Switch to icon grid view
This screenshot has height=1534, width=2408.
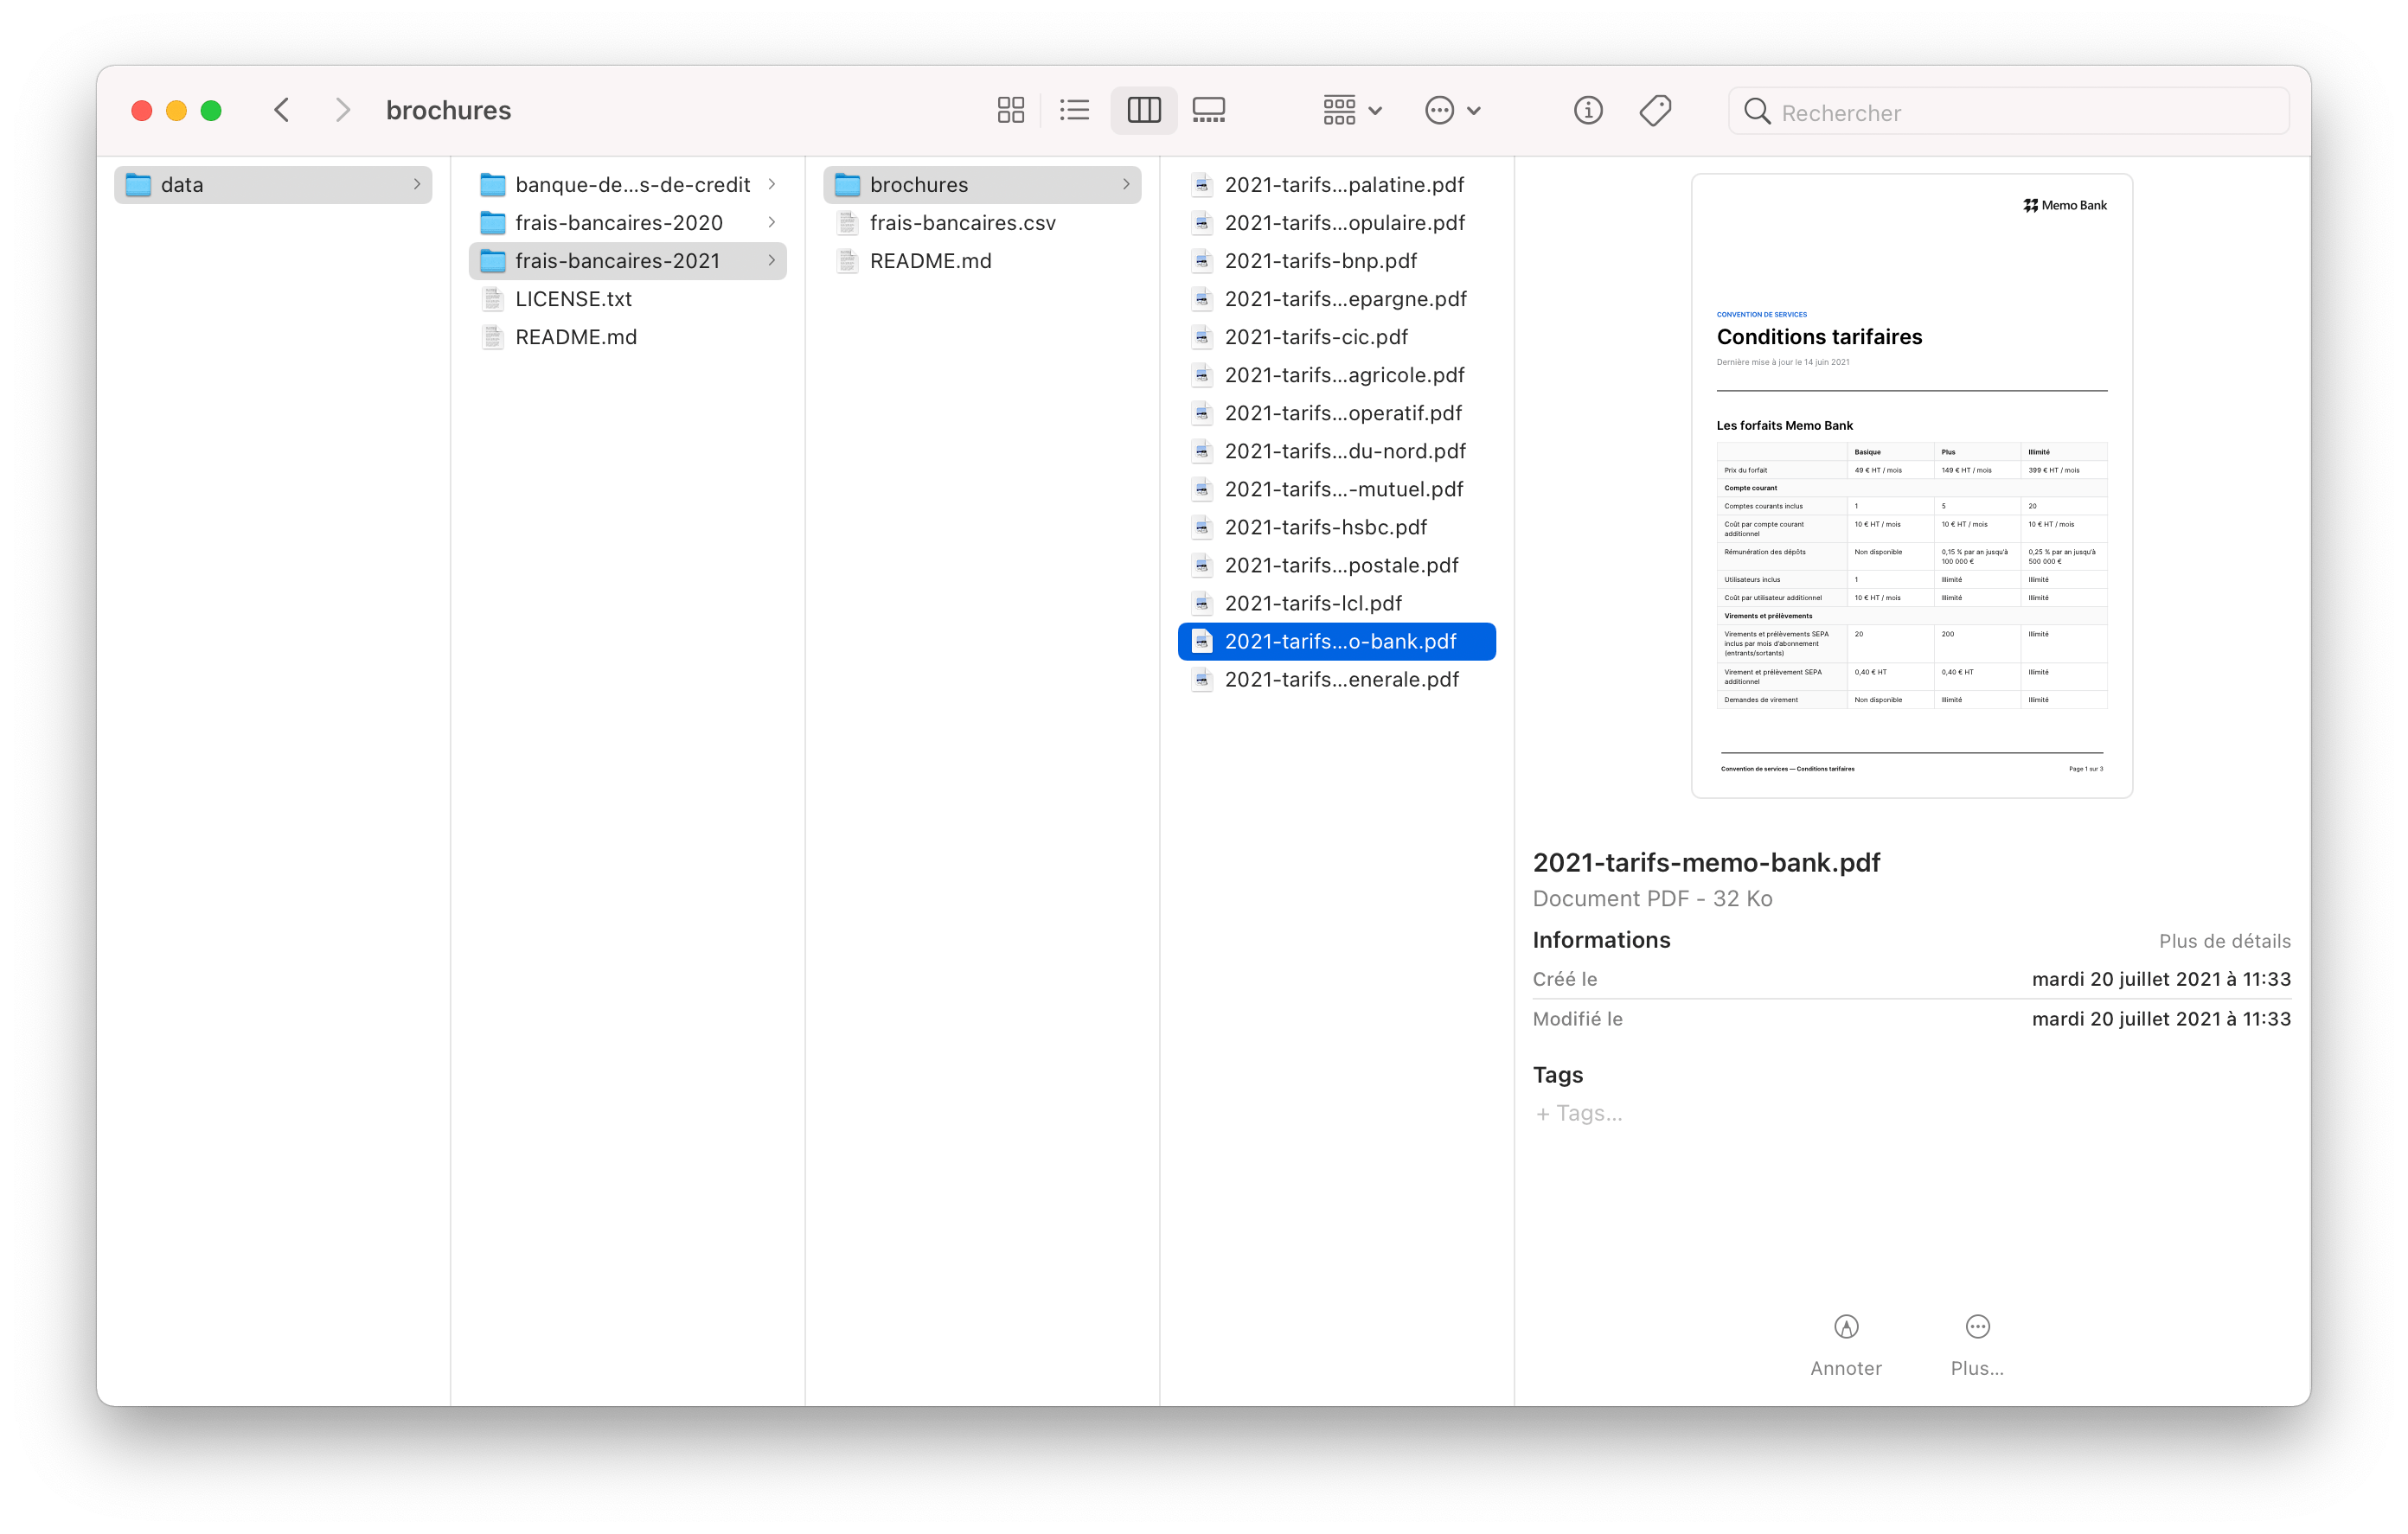click(x=1010, y=110)
